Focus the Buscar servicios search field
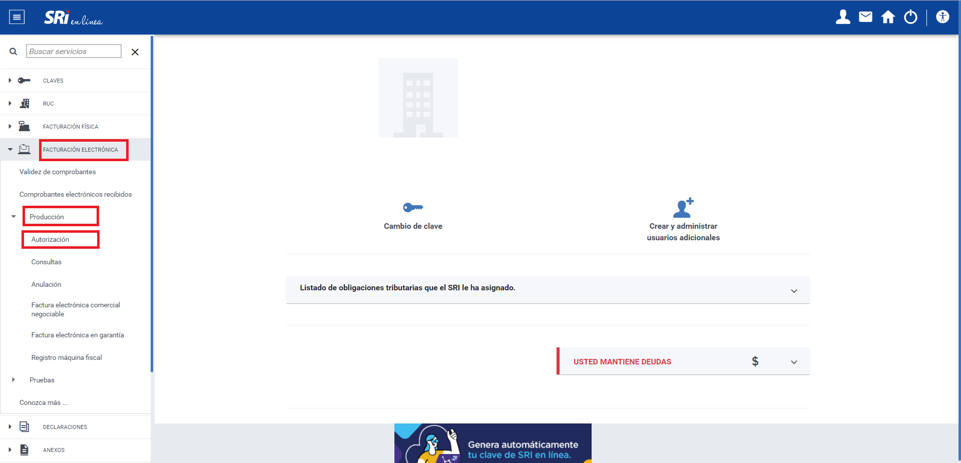 pos(74,51)
